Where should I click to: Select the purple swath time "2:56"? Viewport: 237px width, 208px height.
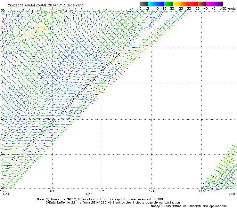(x=232, y=194)
